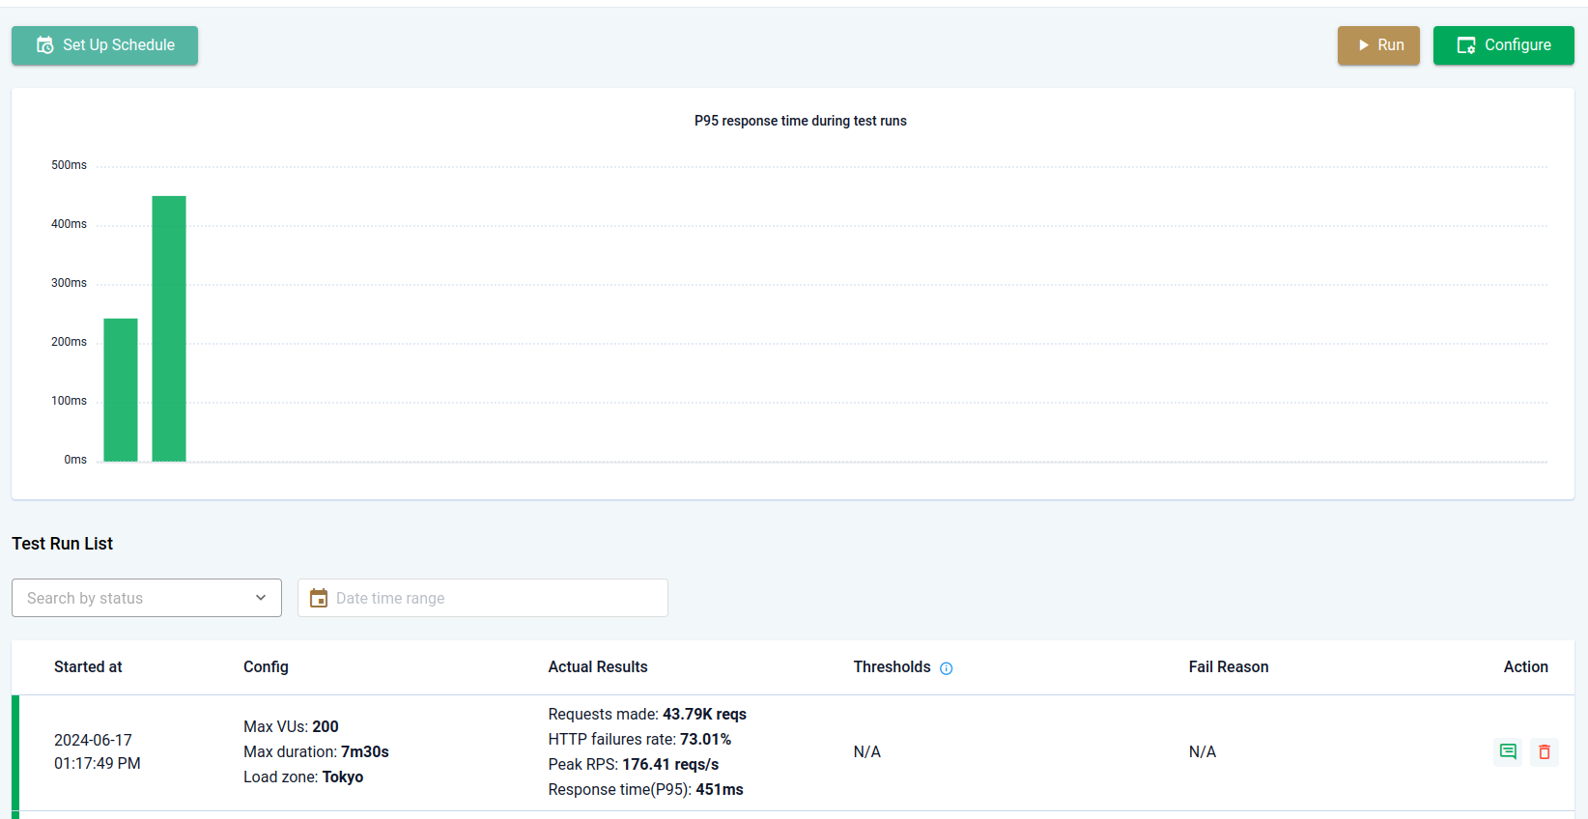This screenshot has height=819, width=1588.
Task: Select the 2024-06-17 test run row timestamp
Action: point(97,751)
